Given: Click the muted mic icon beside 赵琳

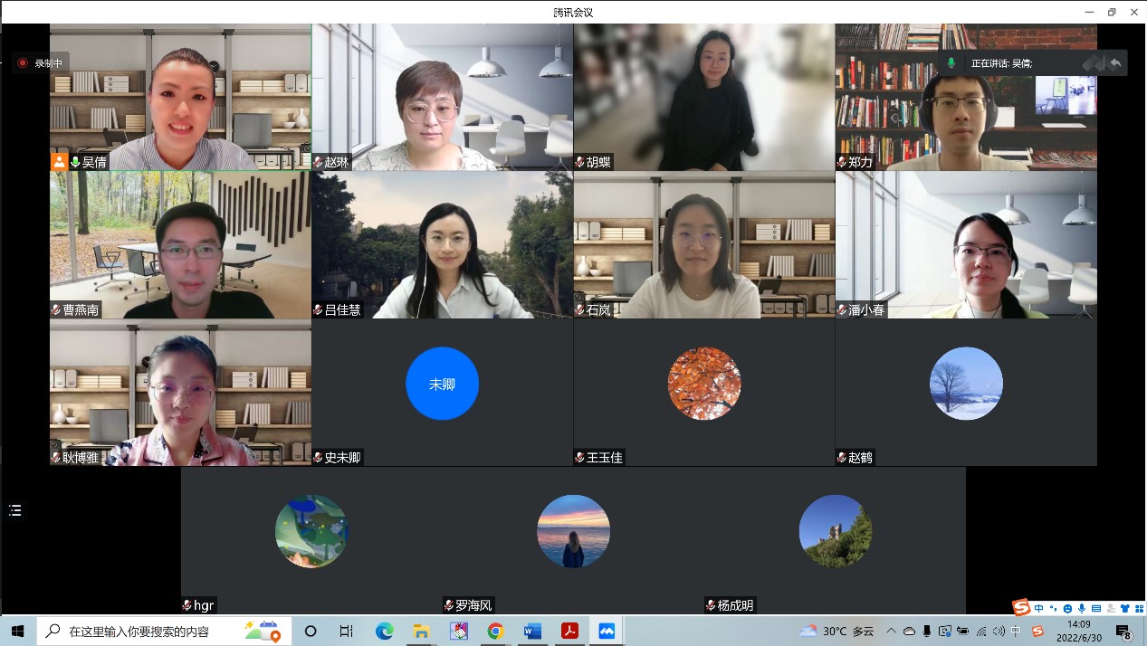Looking at the screenshot, I should point(319,162).
